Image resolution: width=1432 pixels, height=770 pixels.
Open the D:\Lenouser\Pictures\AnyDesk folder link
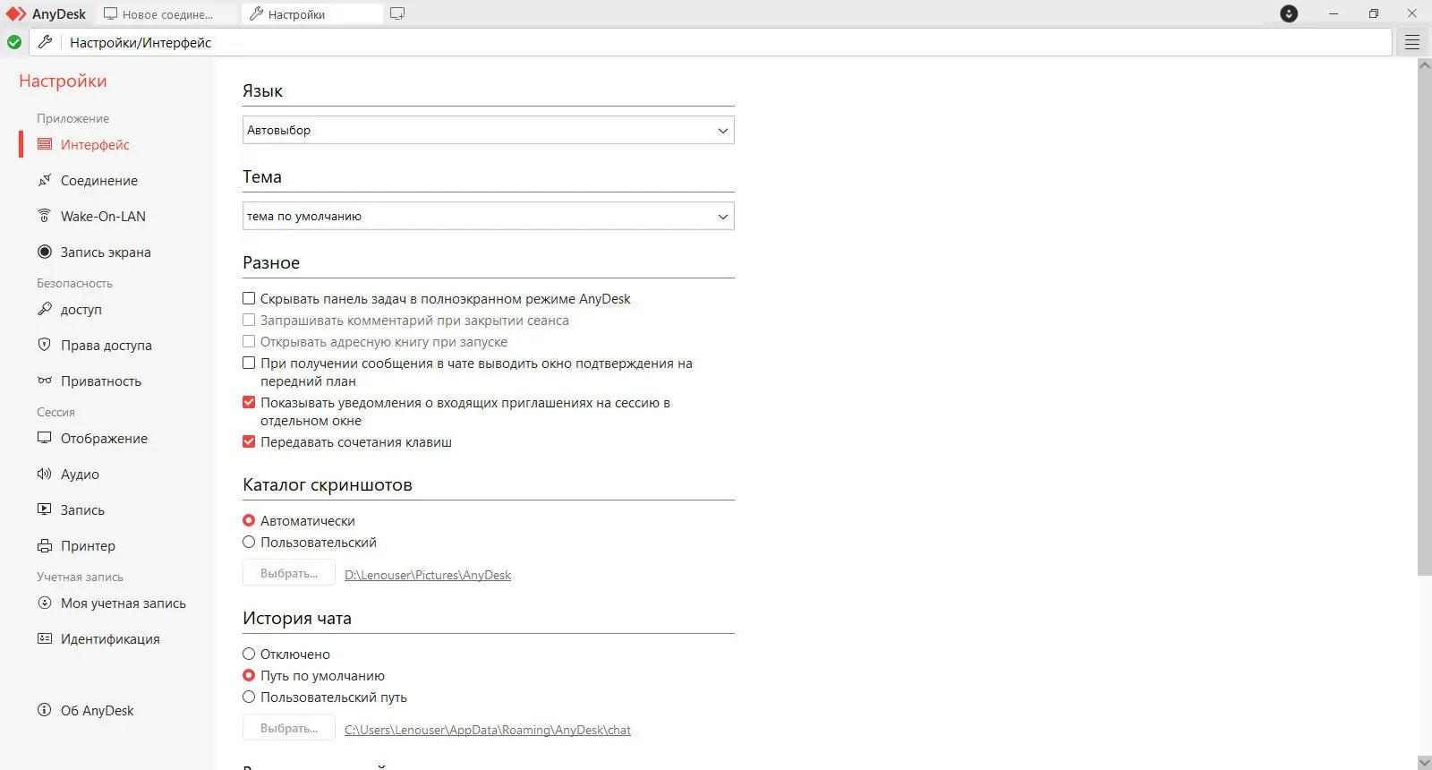(428, 575)
